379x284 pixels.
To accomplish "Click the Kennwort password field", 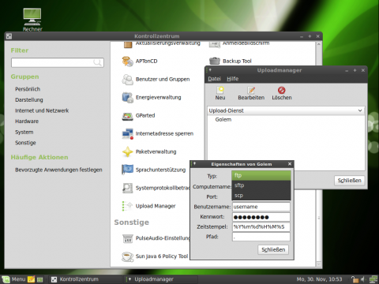I will coord(261,217).
